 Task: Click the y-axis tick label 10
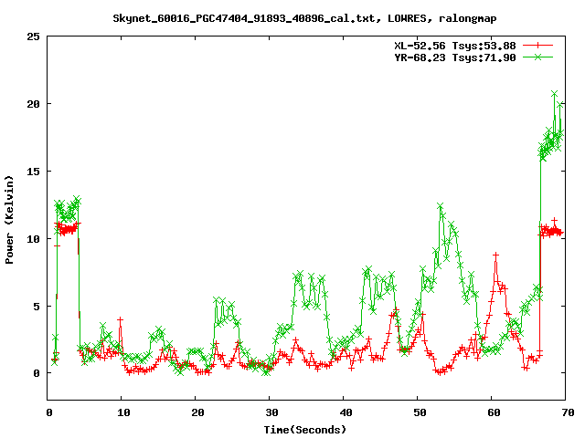click(x=33, y=239)
